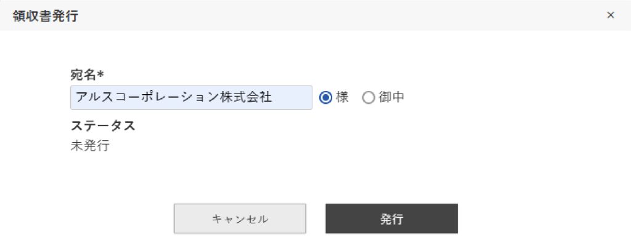Click the 宛名 input field
The width and height of the screenshot is (631, 251).
[x=191, y=97]
